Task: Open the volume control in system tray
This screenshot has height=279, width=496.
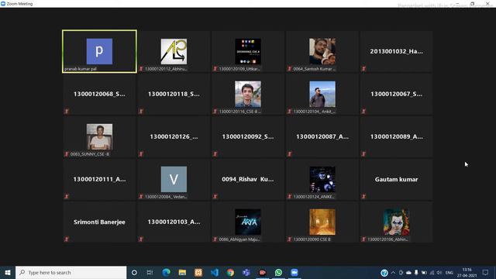Action: click(439, 273)
